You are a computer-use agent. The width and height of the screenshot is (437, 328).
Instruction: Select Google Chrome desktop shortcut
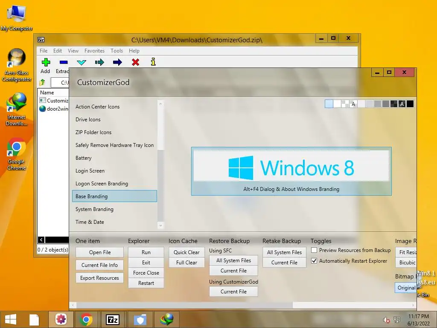point(17,154)
